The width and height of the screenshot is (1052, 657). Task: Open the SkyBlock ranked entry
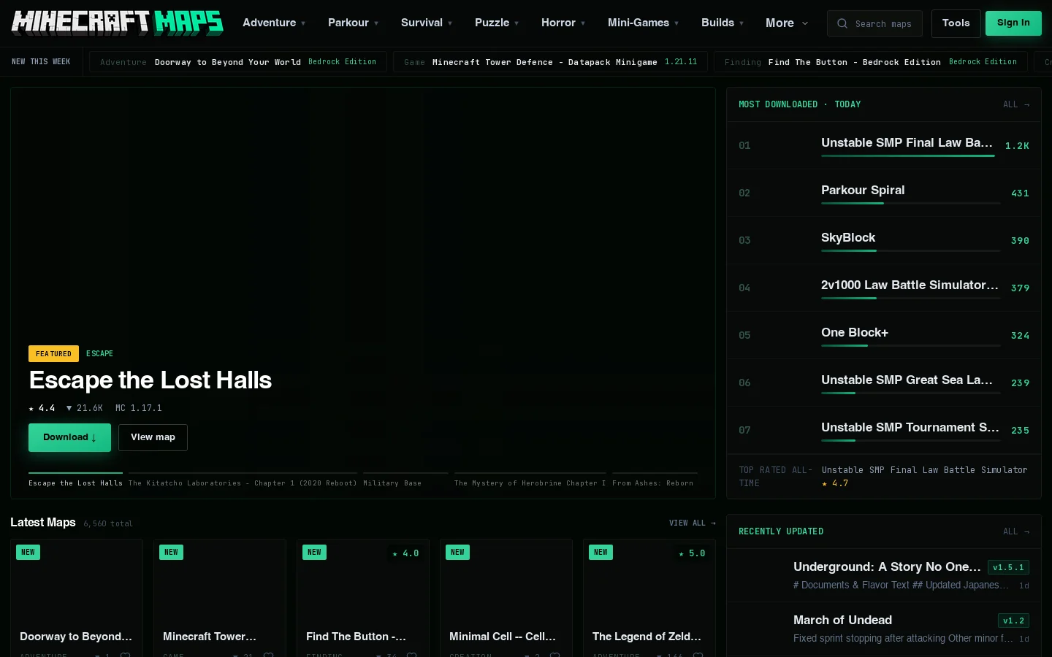coord(884,240)
